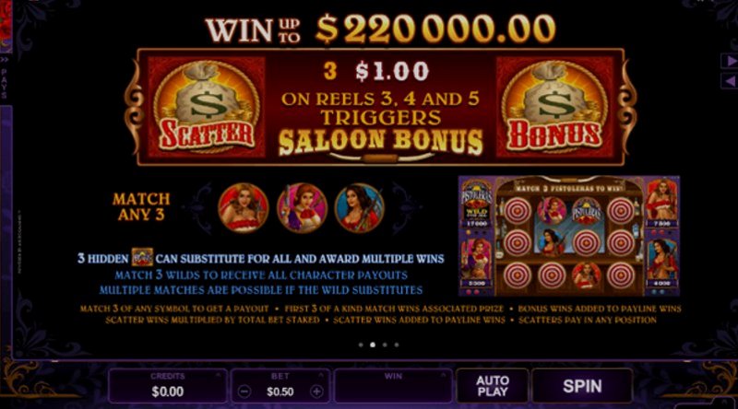Select the dark-haired pistolera with rifle

click(359, 208)
